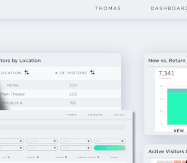The height and width of the screenshot is (163, 187).
Task: Select the Product A location row
Action: (x=60, y=103)
